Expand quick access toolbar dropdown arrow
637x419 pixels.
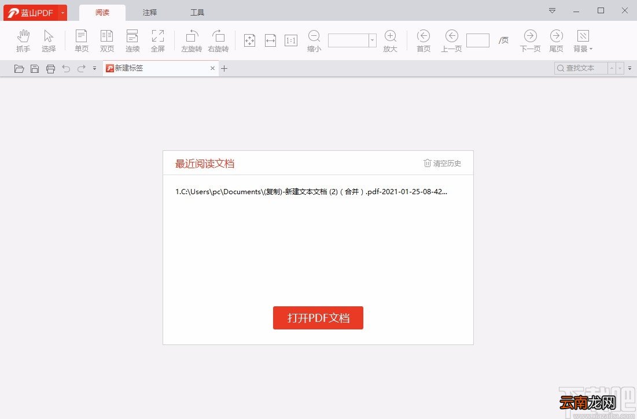tap(95, 69)
